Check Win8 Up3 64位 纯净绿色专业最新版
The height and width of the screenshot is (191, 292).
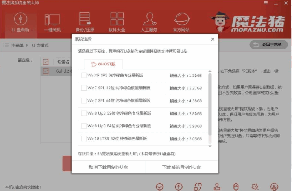point(84,126)
